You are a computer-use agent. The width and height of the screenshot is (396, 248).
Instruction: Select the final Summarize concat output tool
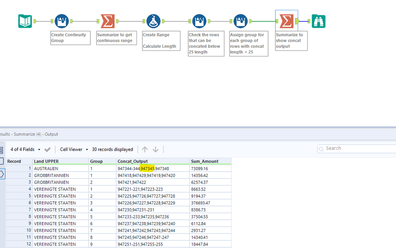(286, 21)
